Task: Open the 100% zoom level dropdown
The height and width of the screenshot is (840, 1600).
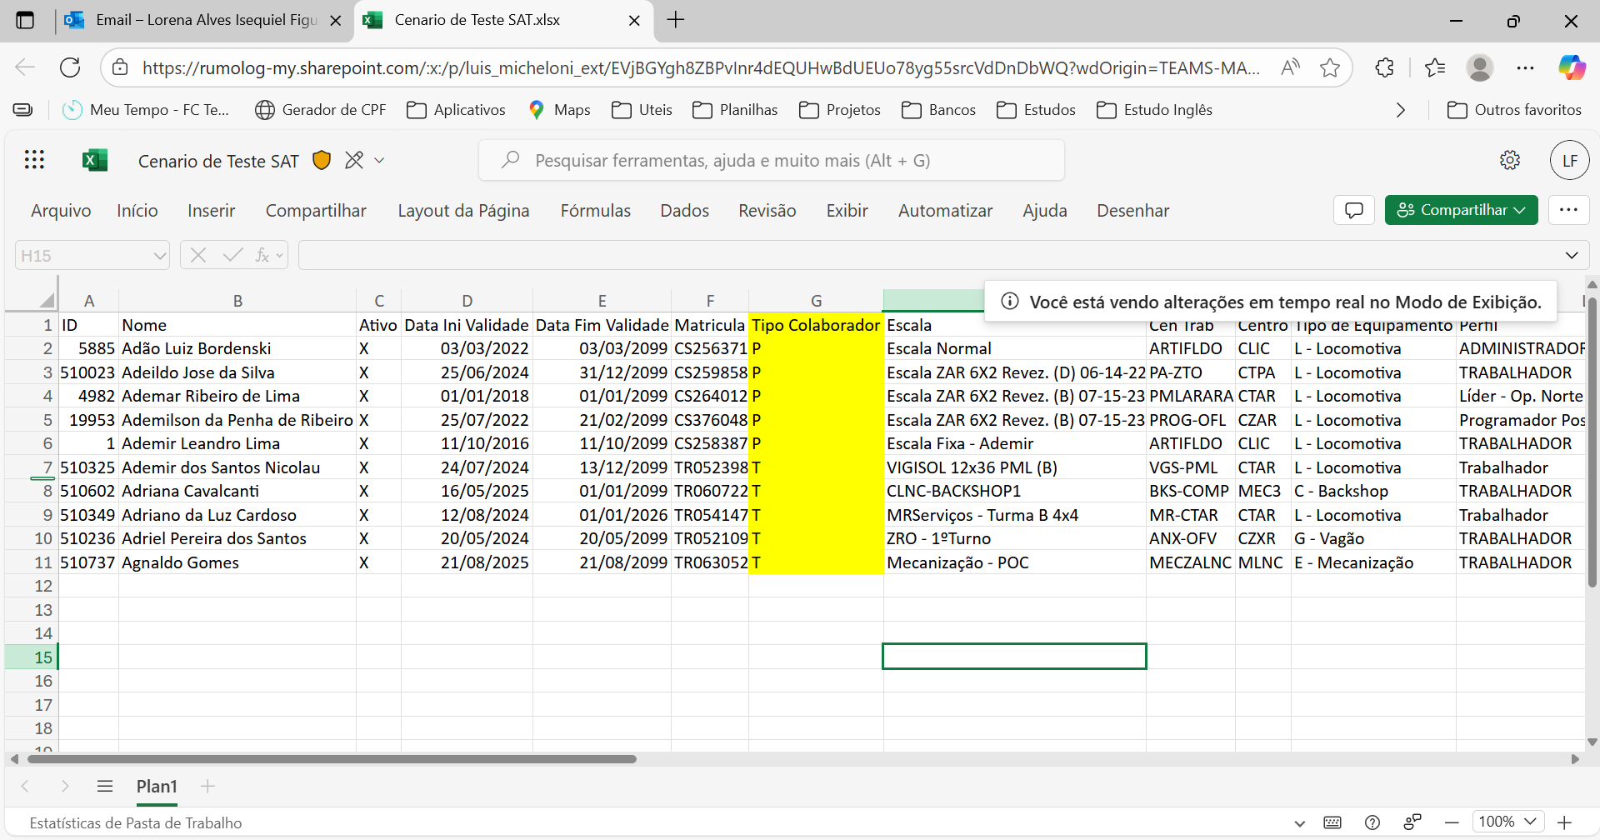Action: coord(1507,822)
